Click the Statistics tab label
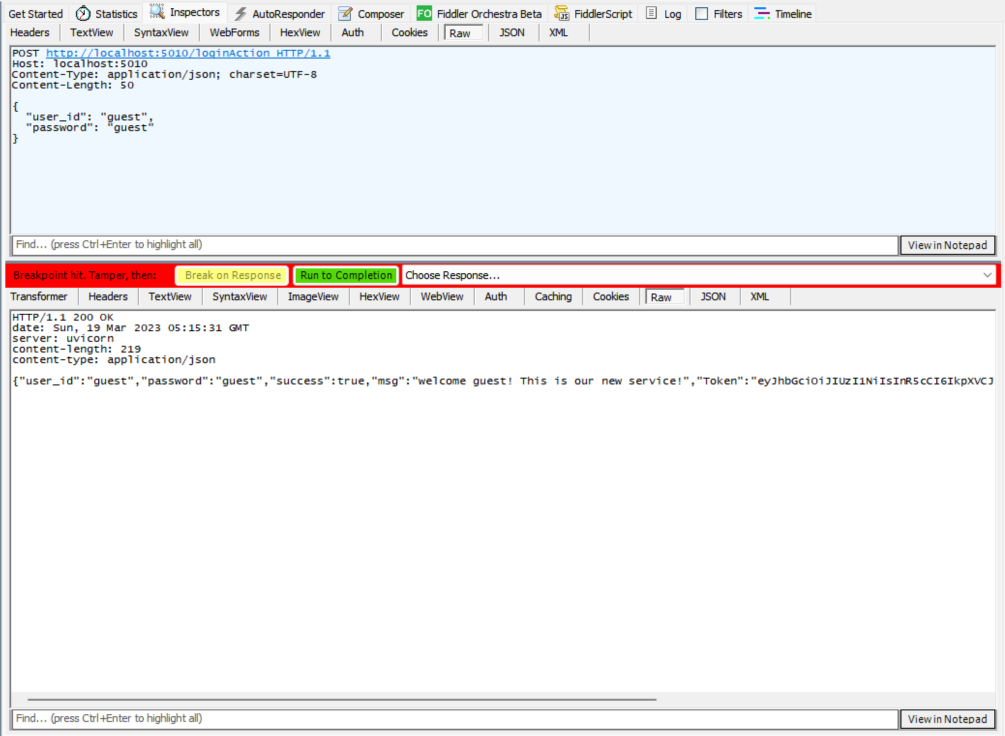This screenshot has height=736, width=1005. [x=117, y=14]
